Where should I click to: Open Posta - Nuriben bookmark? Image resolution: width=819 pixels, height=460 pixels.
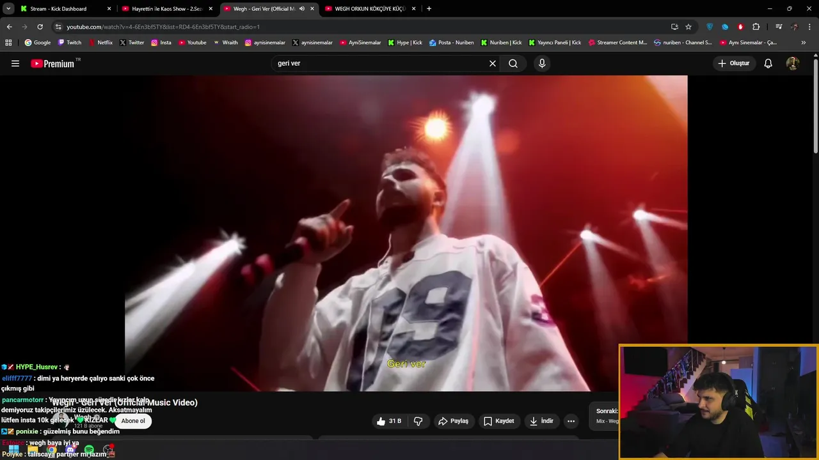452,43
